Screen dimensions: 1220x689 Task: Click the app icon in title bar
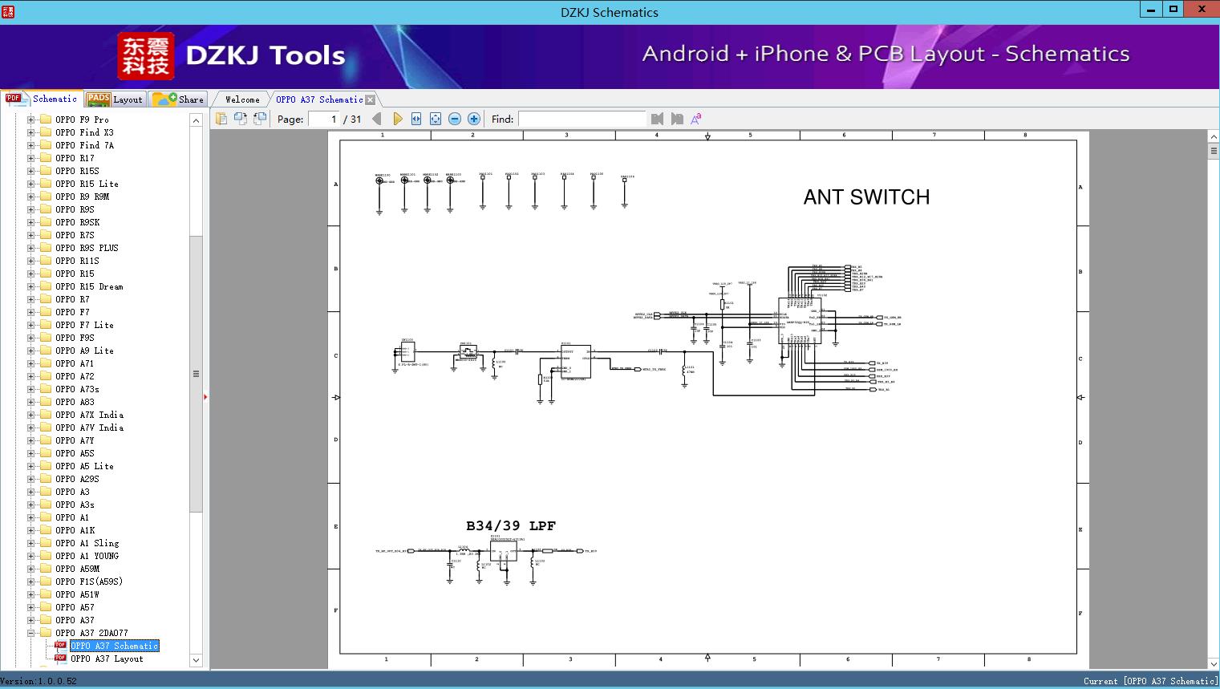(9, 11)
